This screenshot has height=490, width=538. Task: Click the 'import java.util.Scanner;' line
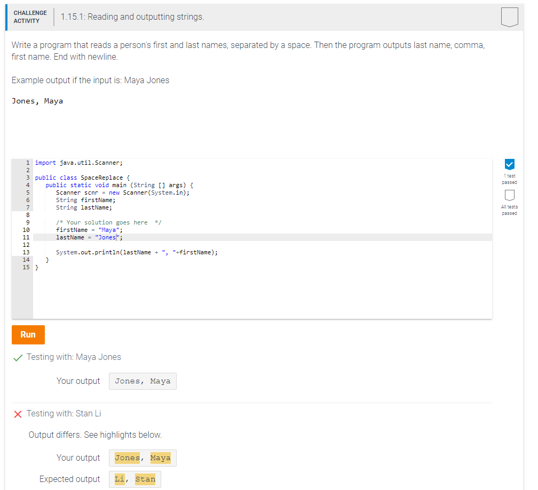[78, 163]
